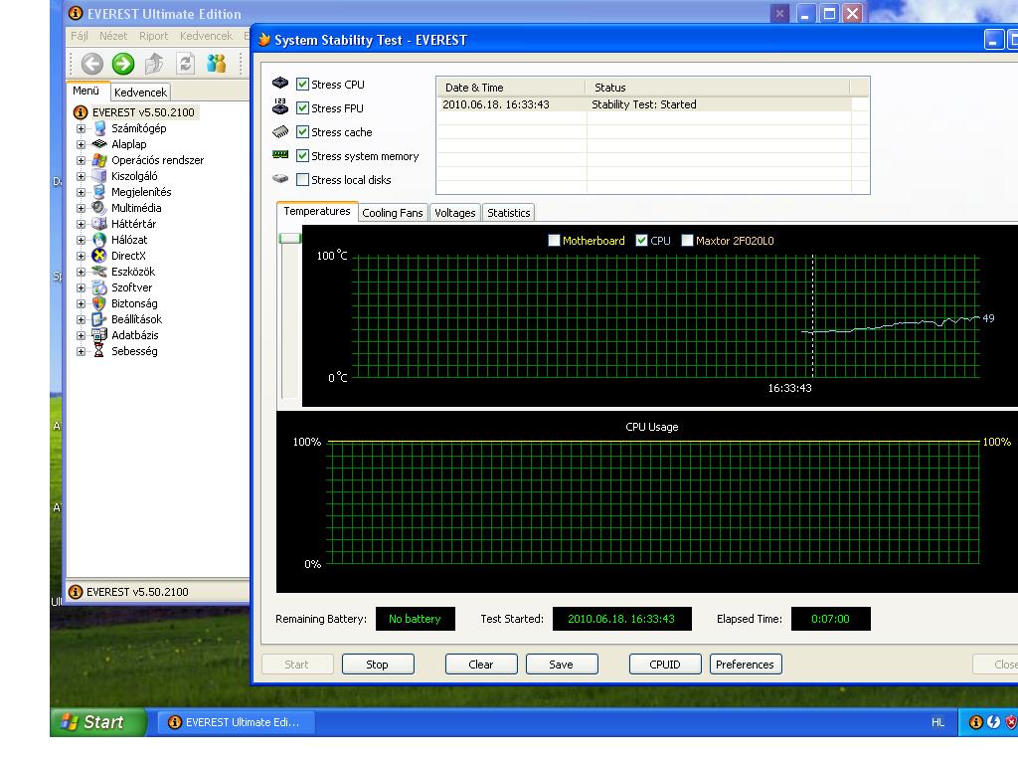Click EVEREST Ultimate Edition taskbar button
The width and height of the screenshot is (1018, 764).
pos(237,722)
